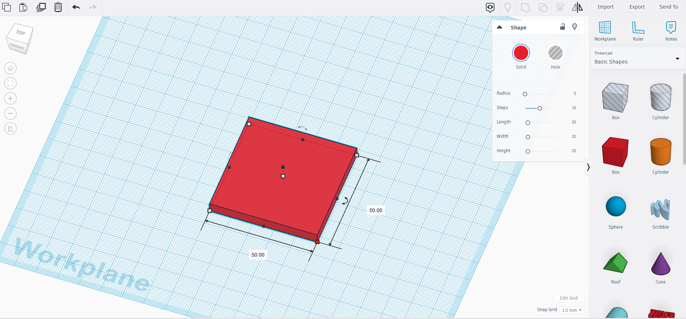Image resolution: width=686 pixels, height=319 pixels.
Task: Select the Ruler tool
Action: pyautogui.click(x=638, y=31)
